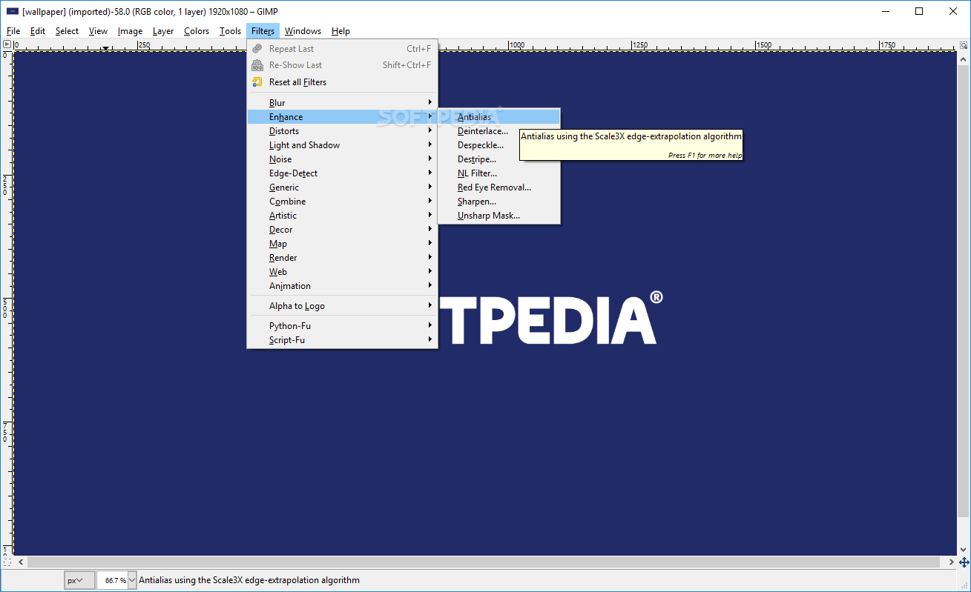
Task: Toggle zoom image when window size changes
Action: coord(964,45)
